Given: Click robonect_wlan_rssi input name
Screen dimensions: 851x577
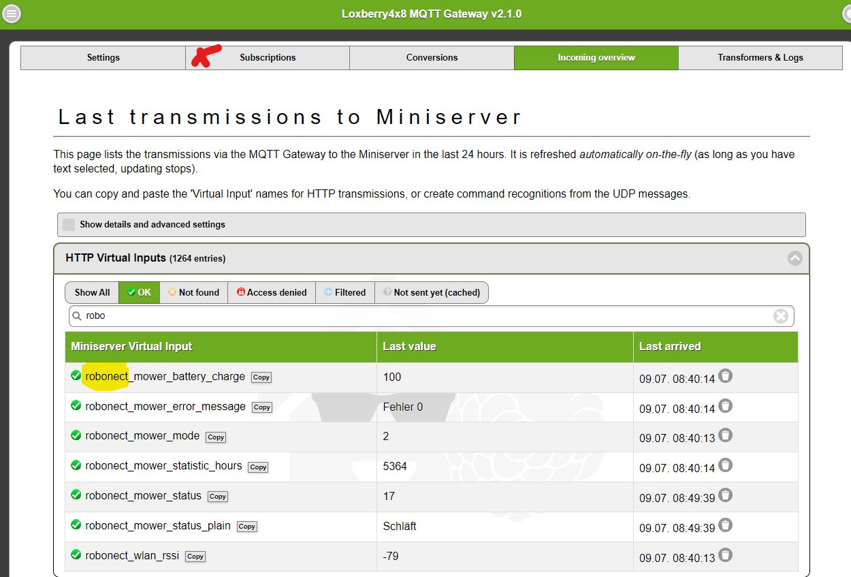Looking at the screenshot, I should (132, 556).
